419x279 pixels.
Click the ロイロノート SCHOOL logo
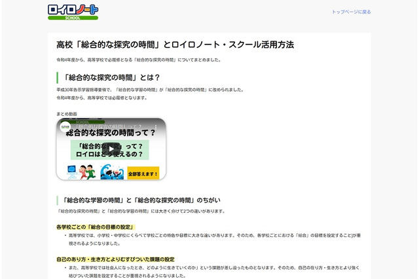click(73, 12)
